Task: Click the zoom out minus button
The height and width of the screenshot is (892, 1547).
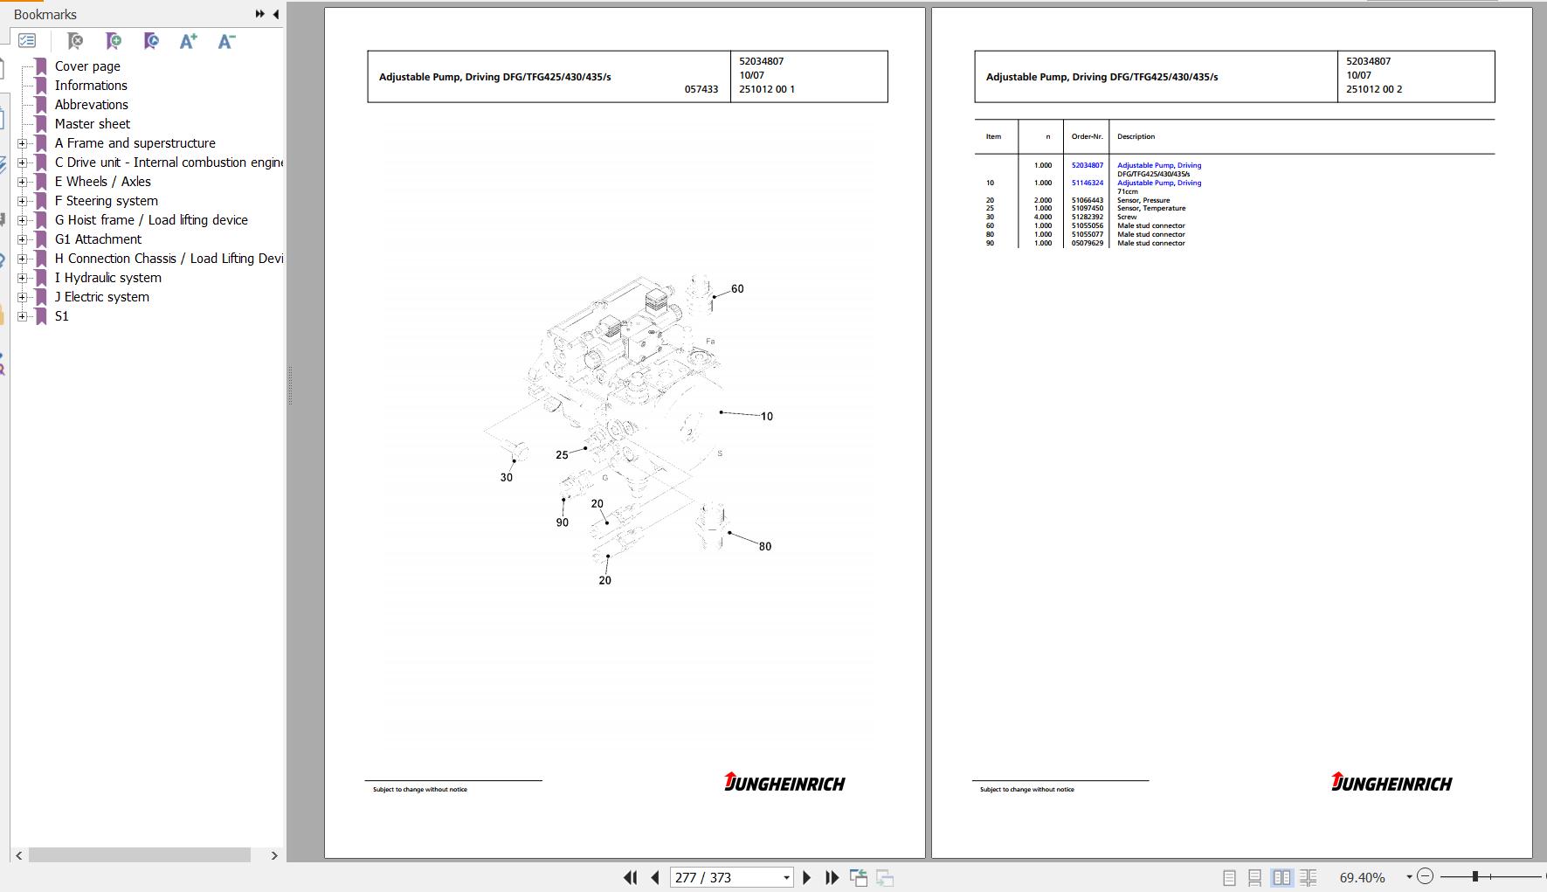Action: pos(1426,876)
